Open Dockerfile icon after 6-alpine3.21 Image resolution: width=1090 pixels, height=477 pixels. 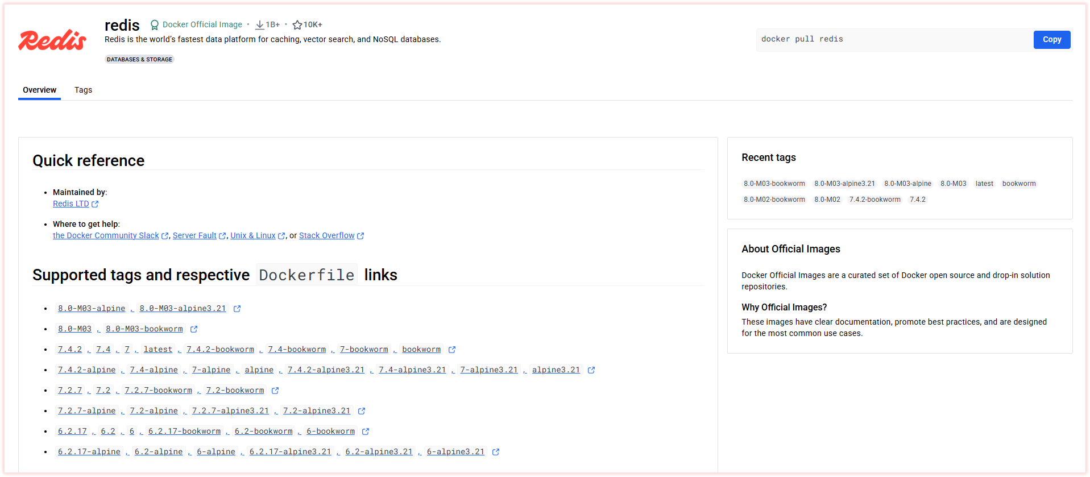pos(496,452)
